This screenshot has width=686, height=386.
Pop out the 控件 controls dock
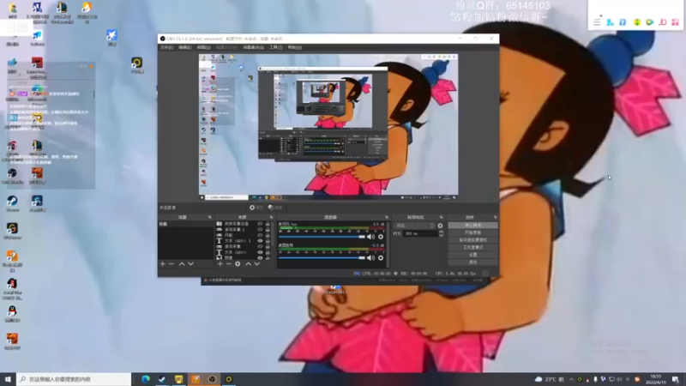pos(496,217)
